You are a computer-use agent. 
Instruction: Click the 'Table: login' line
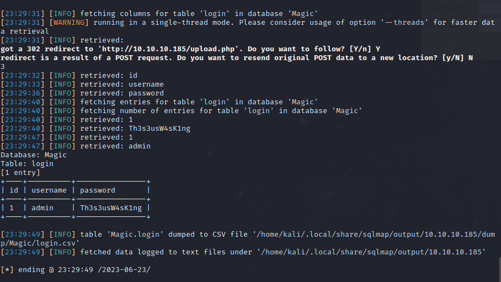(x=27, y=164)
